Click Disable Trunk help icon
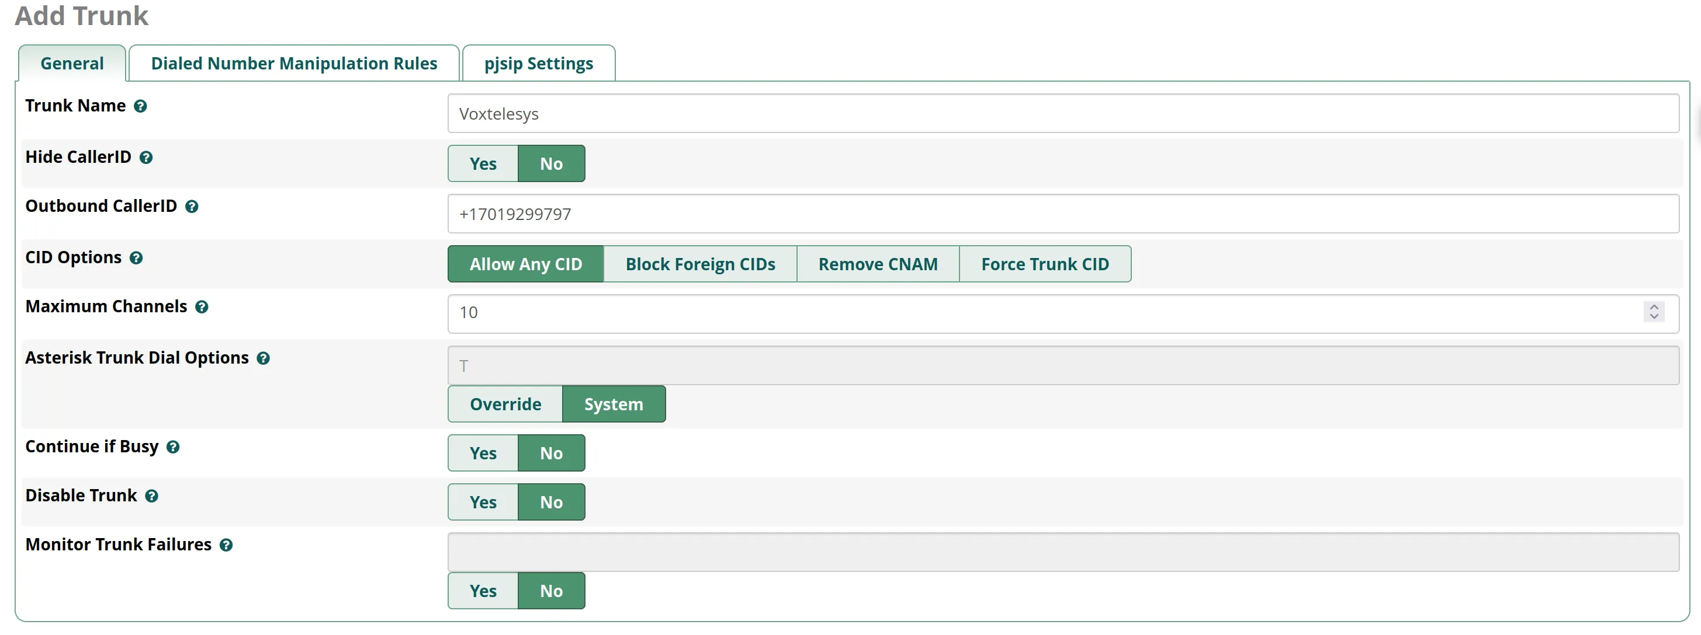Image resolution: width=1701 pixels, height=635 pixels. [151, 496]
